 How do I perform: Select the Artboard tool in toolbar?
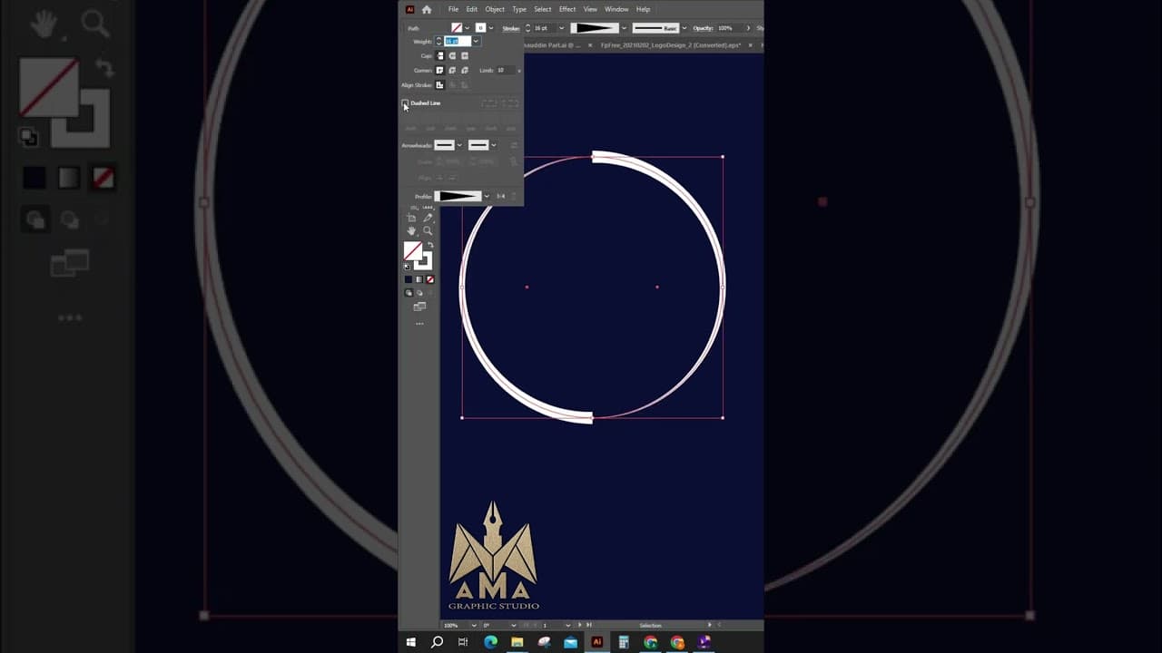(411, 218)
